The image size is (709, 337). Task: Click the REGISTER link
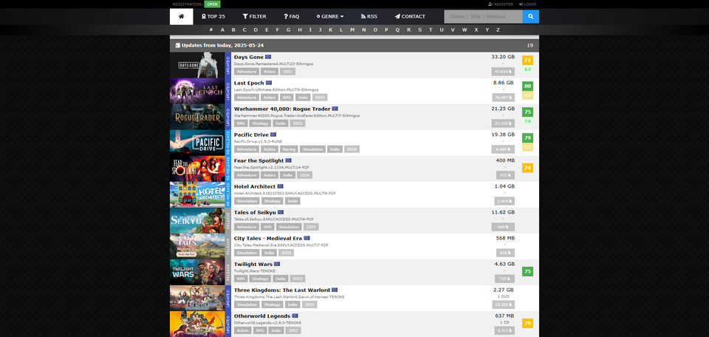point(501,4)
